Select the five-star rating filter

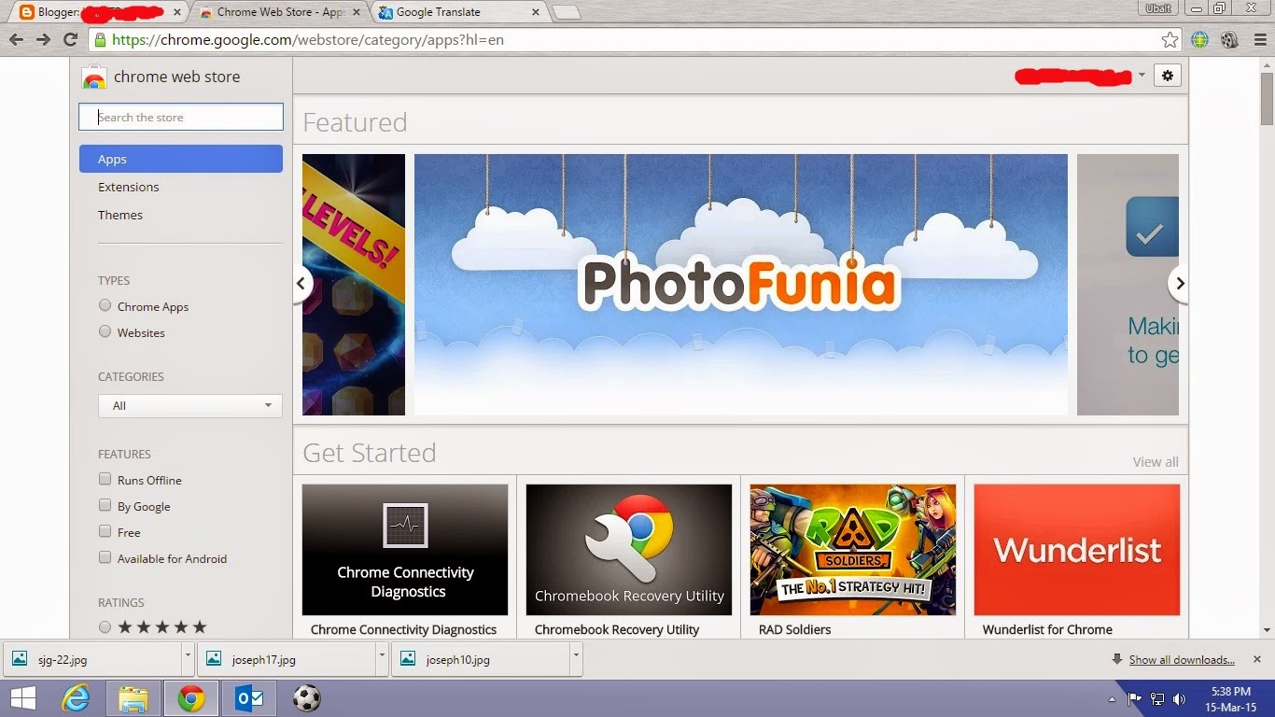pos(105,627)
